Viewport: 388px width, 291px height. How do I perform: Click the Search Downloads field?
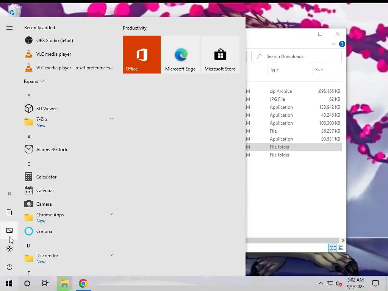(x=296, y=56)
